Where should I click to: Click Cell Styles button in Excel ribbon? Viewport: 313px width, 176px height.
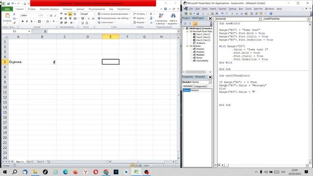coord(106,22)
